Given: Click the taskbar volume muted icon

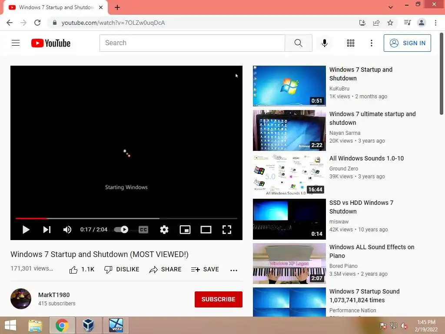Looking at the screenshot, I should [x=404, y=325].
